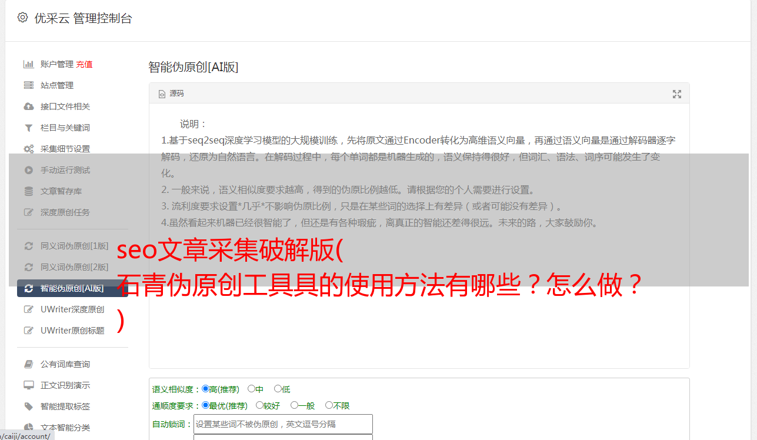This screenshot has height=440, width=757.
Task: Click the bar chart icon for 账户管理
Action: point(28,64)
